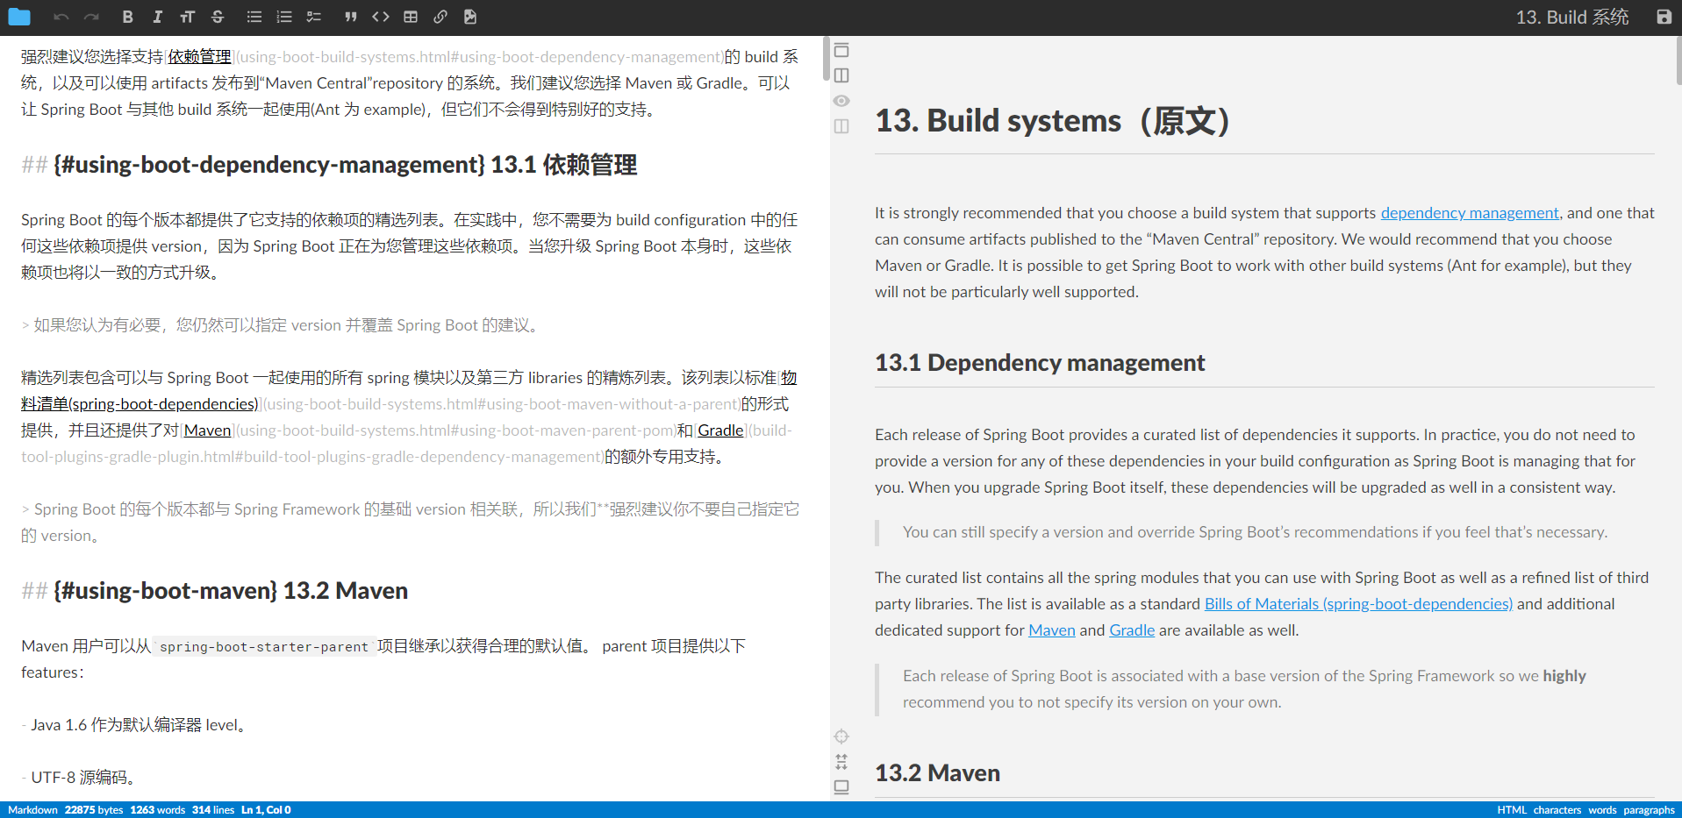This screenshot has height=818, width=1682.
Task: Apply bold formatting
Action: click(127, 17)
